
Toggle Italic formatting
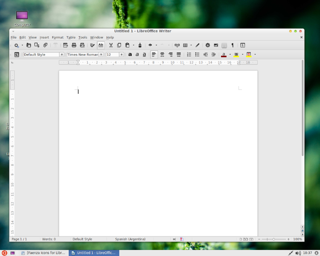137,55
